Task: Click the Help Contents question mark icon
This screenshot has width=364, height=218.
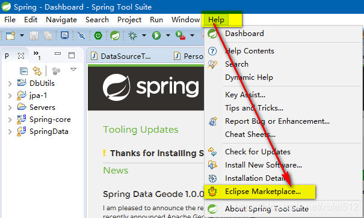Action: click(x=212, y=51)
